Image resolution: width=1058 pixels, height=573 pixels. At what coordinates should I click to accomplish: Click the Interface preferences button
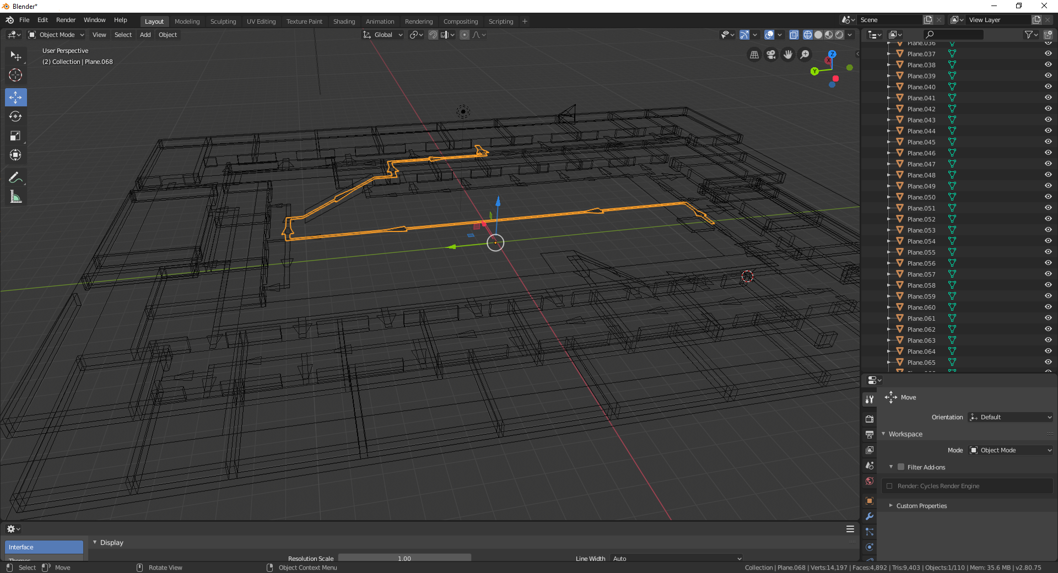pos(44,547)
